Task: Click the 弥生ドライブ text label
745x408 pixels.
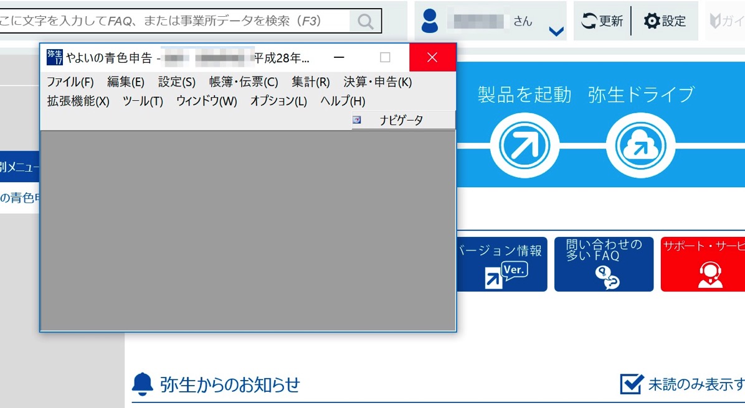Action: pos(641,95)
